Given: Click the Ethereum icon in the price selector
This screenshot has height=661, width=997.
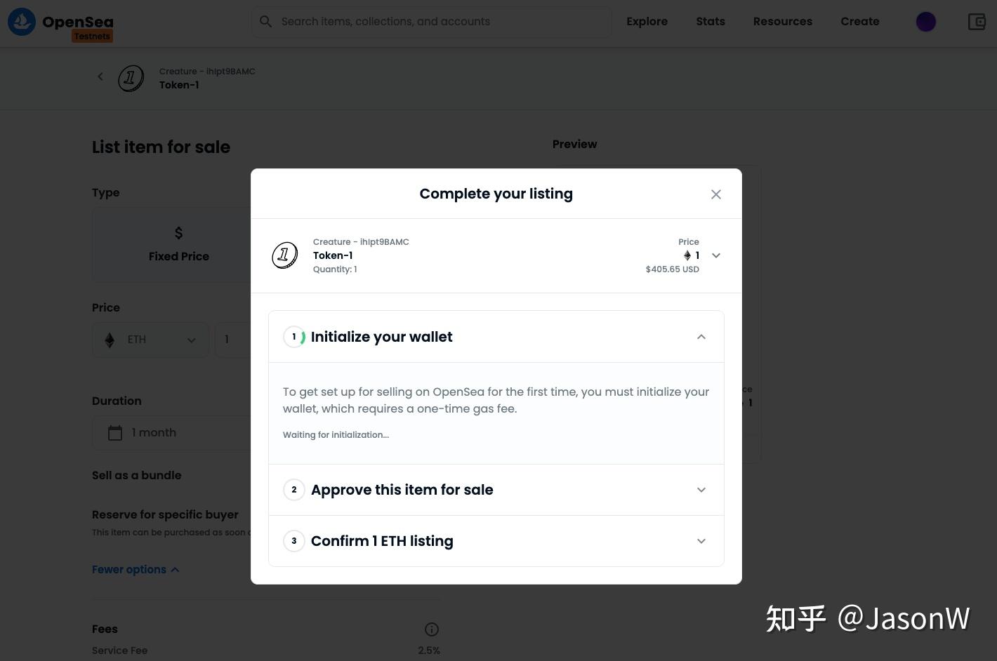Looking at the screenshot, I should (110, 340).
